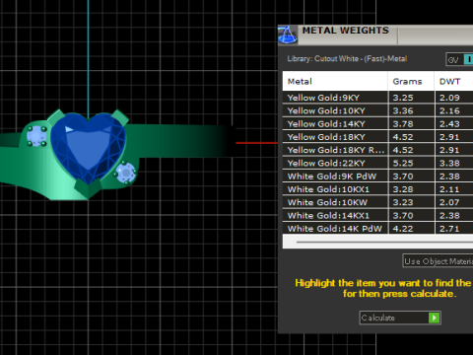Sort by the Metal column header
This screenshot has width=473, height=355.
[x=335, y=81]
